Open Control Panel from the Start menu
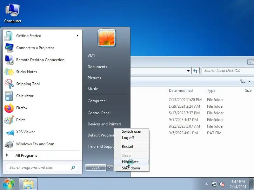Viewport: 254px width, 190px height. (x=99, y=113)
